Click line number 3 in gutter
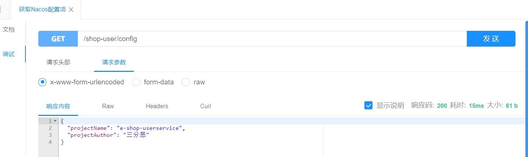Screen dimensions: 528x157 point(50,135)
